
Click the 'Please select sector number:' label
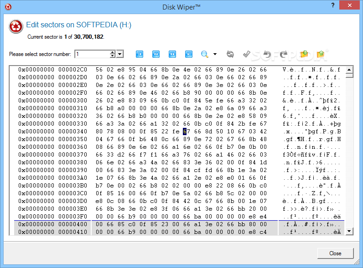[x=40, y=54]
